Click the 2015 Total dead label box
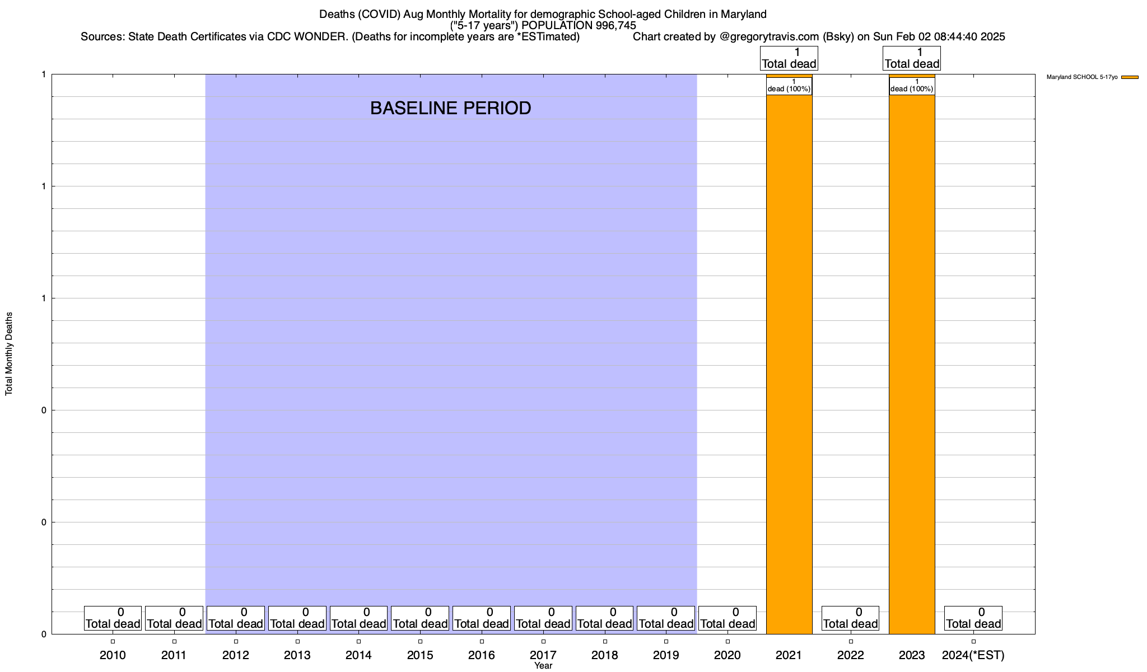The image size is (1147, 672). [420, 618]
